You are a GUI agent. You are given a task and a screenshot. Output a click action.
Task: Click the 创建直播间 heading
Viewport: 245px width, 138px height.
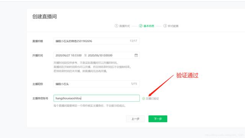44,16
